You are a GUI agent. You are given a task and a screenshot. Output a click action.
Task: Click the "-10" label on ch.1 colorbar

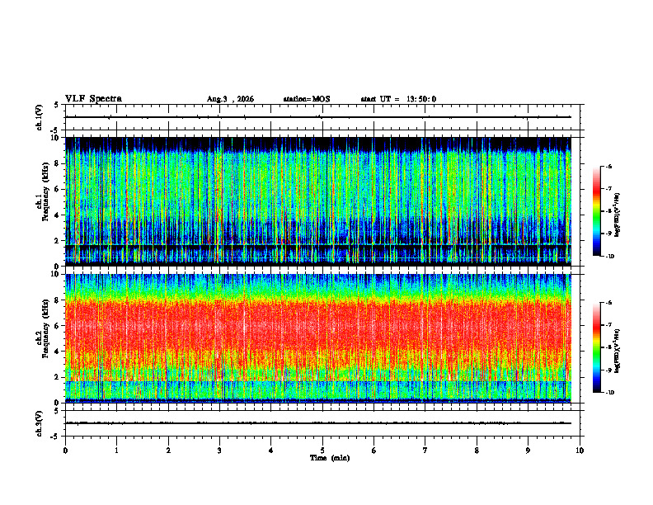click(x=610, y=257)
